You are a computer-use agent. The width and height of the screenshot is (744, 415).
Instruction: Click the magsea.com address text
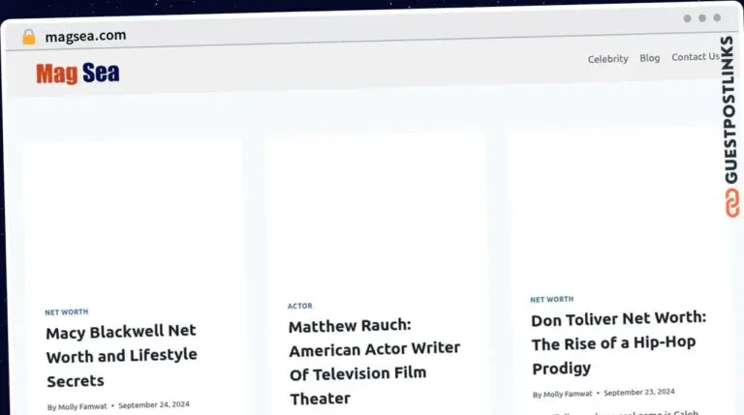(x=85, y=36)
